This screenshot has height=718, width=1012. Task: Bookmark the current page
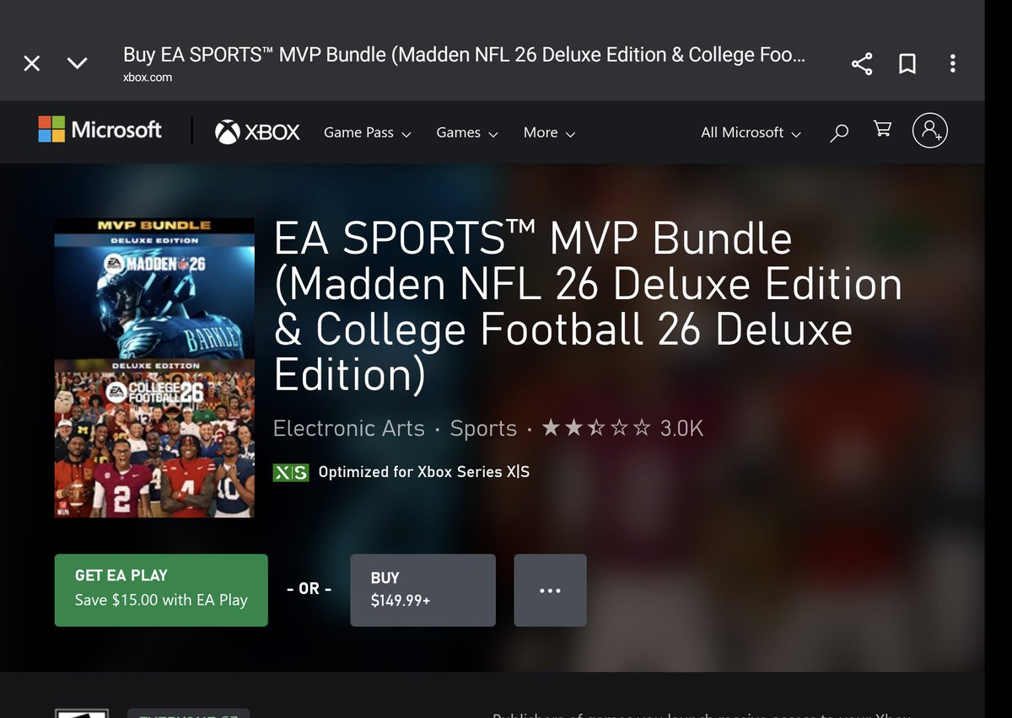click(x=907, y=63)
